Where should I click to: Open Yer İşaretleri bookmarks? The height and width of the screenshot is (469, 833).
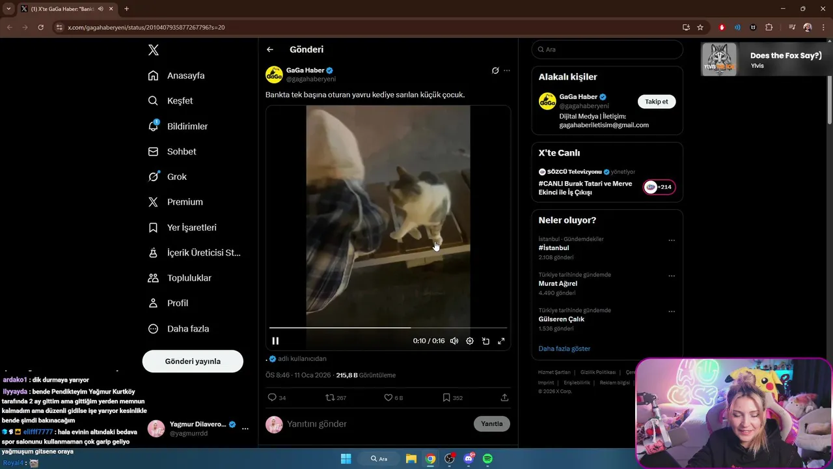click(x=182, y=227)
